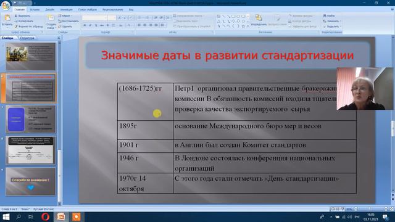This screenshot has height=222, width=395.
Task: Select the Спасибо за внимание slide thumbnail
Action: click(x=30, y=181)
